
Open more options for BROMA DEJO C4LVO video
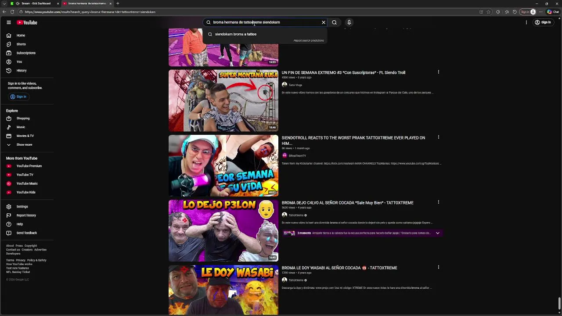tap(438, 202)
